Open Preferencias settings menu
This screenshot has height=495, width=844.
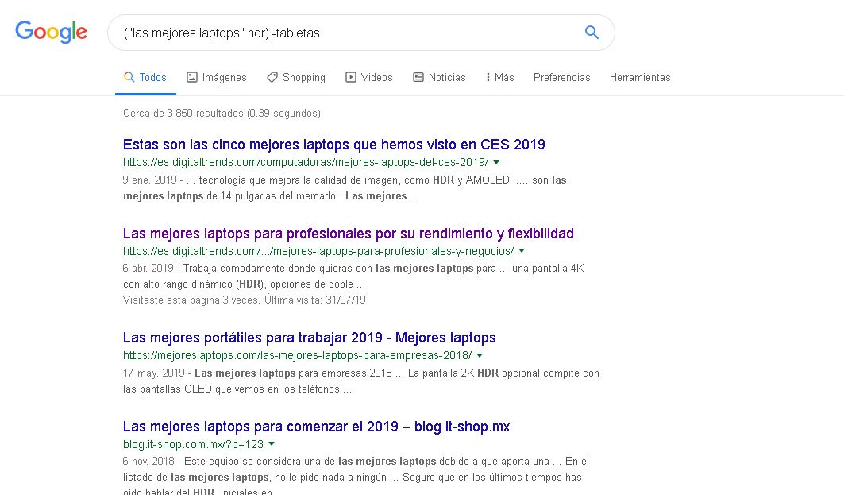(x=561, y=78)
